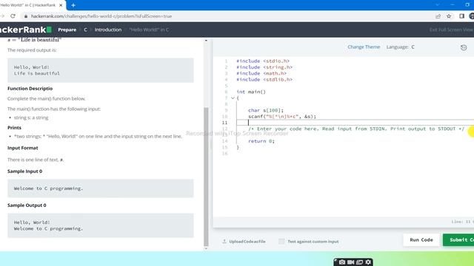Screen dimensions: 474x266
Task: Take a screenshot with recorder camera icon
Action: coord(342,262)
